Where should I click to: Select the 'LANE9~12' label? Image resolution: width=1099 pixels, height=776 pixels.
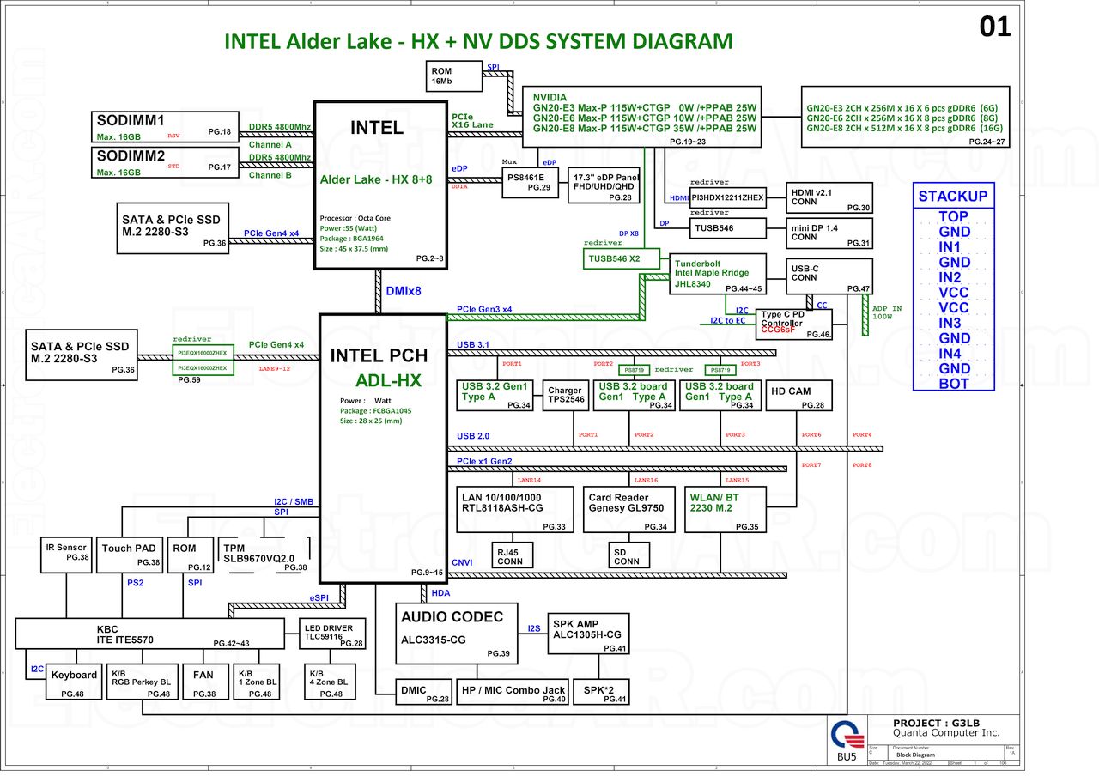[275, 368]
